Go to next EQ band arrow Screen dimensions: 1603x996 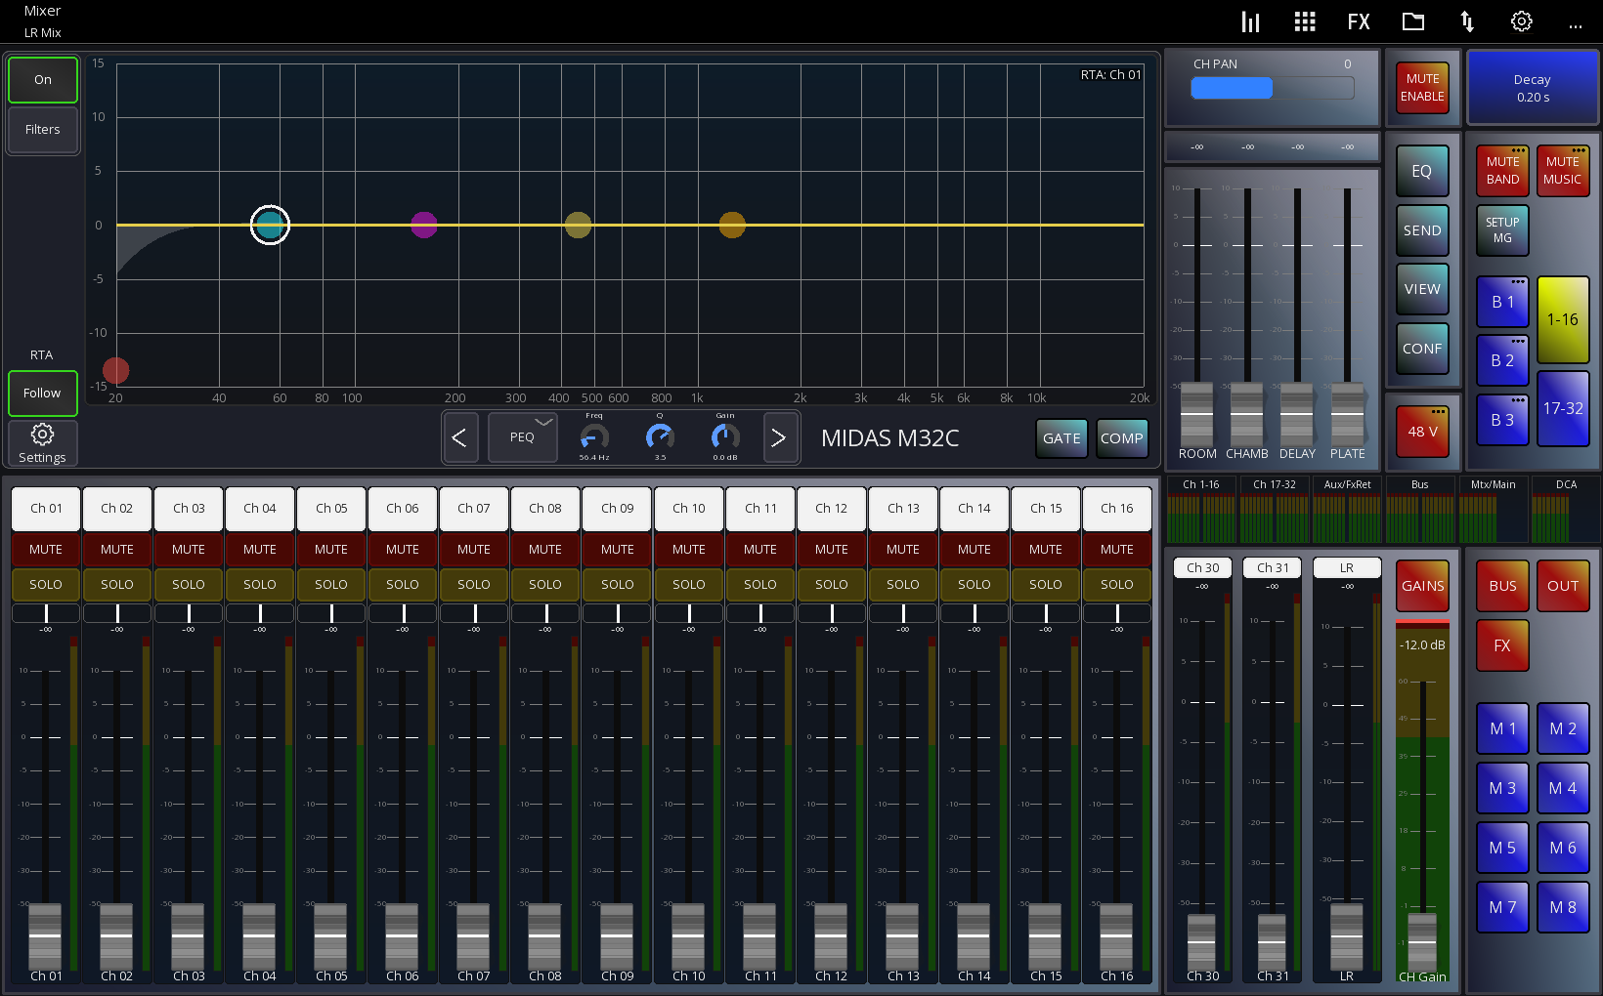click(778, 437)
